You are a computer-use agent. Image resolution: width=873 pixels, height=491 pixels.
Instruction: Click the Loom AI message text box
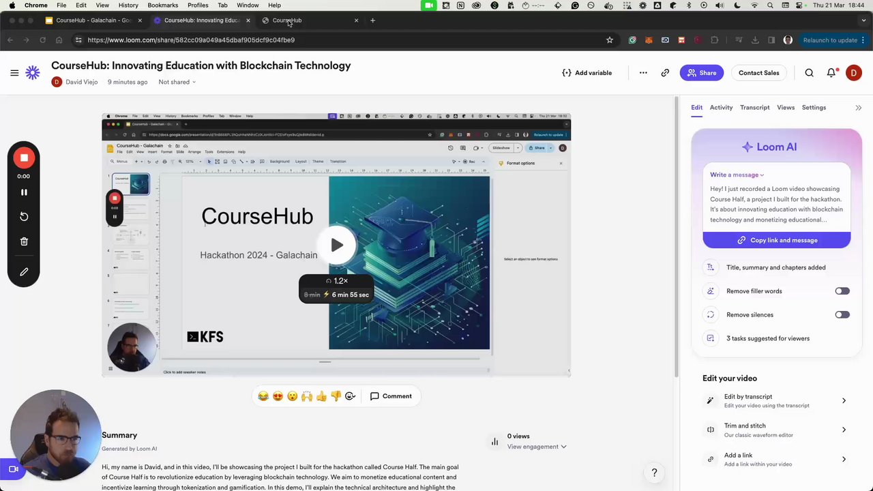[777, 205]
